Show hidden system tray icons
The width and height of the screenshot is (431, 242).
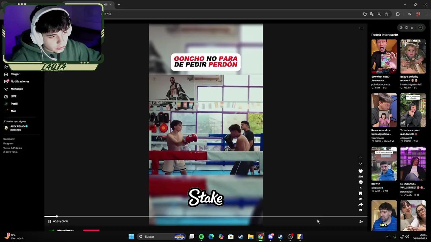[387, 237]
